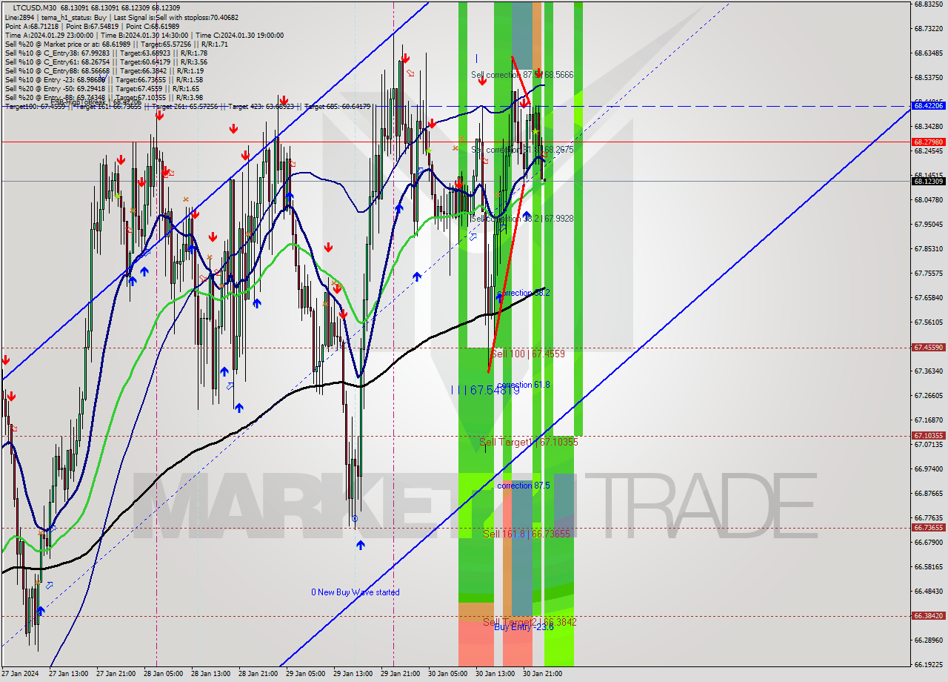Click the current price tag 68.12309
This screenshot has width=948, height=682.
tap(928, 181)
